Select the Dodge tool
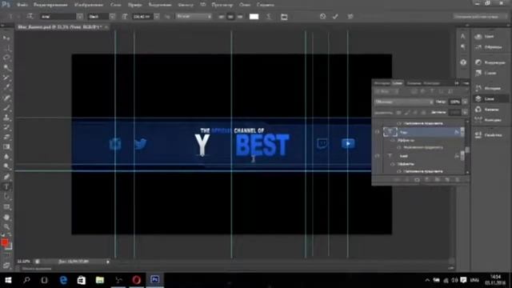 pyautogui.click(x=6, y=166)
